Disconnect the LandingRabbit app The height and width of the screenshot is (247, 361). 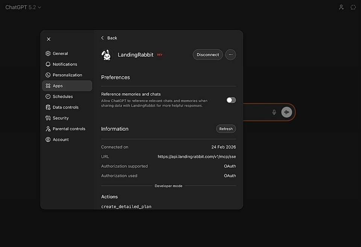click(208, 55)
